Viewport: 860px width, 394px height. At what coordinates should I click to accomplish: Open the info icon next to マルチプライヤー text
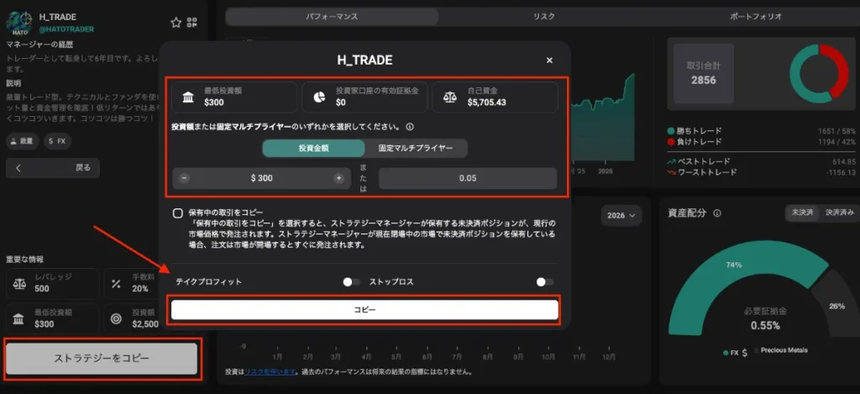[410, 127]
